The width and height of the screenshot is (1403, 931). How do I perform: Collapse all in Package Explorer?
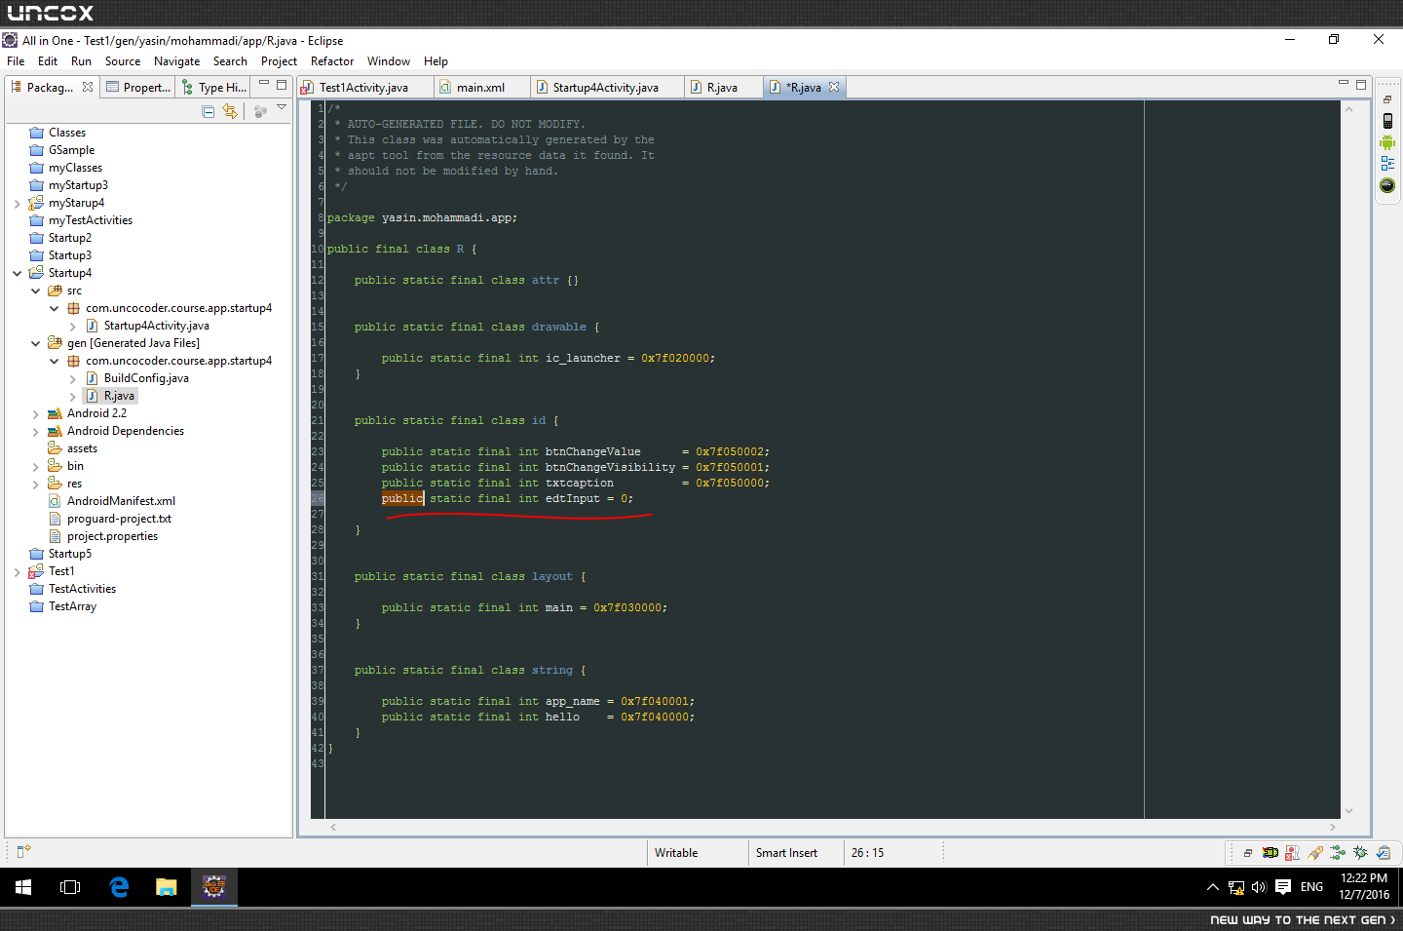click(x=208, y=111)
